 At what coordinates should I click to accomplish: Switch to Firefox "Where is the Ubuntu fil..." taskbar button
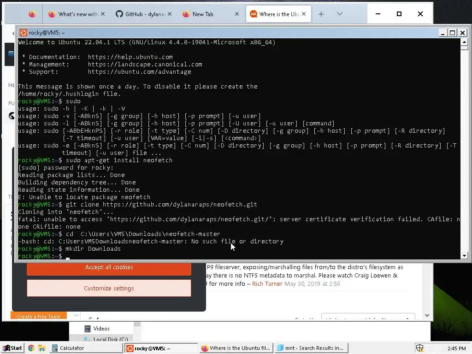236,348
